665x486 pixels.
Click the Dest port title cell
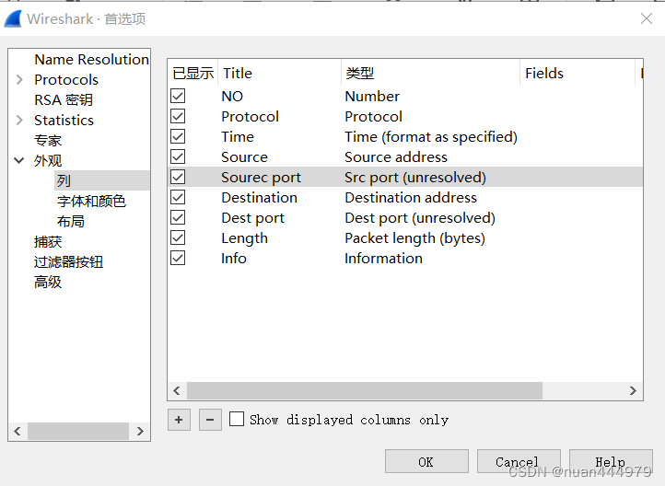pyautogui.click(x=252, y=218)
